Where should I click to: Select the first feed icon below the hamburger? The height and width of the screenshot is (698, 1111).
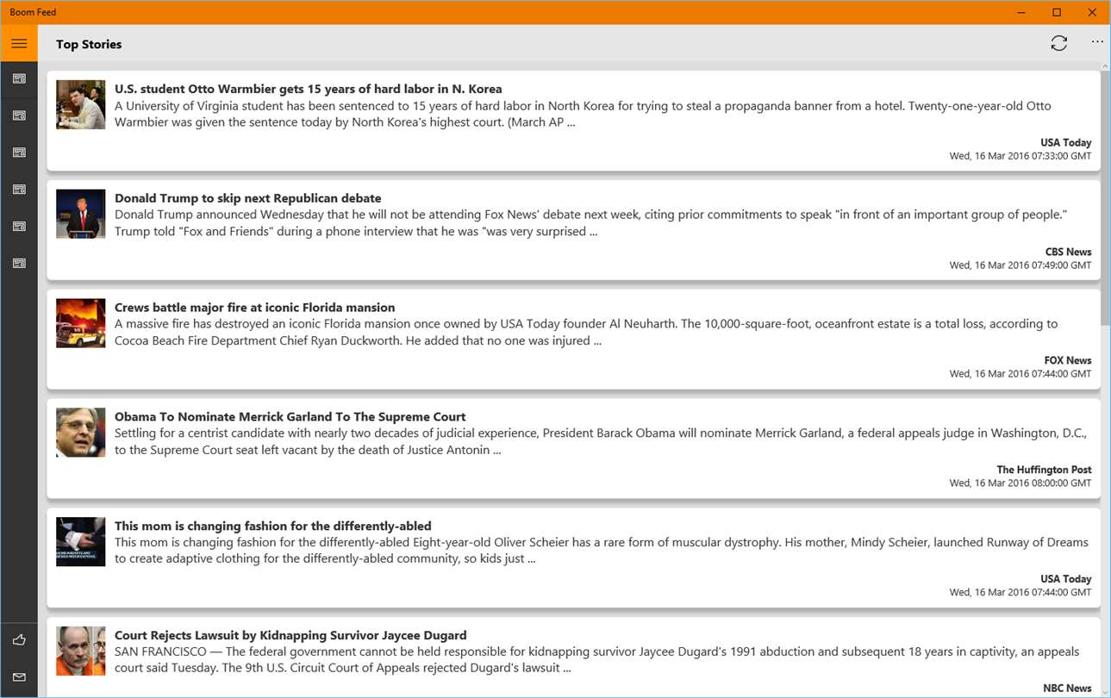19,79
